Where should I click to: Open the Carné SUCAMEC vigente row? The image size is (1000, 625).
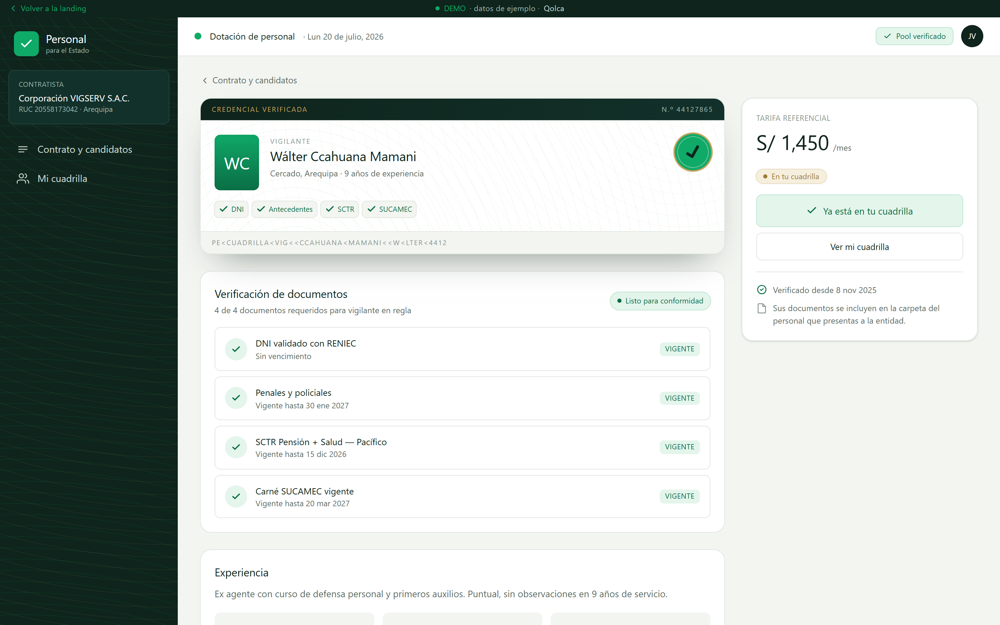pos(462,497)
